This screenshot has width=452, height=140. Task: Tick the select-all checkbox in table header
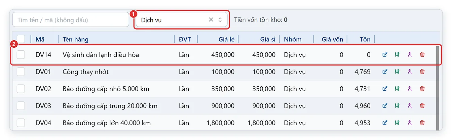(21, 39)
